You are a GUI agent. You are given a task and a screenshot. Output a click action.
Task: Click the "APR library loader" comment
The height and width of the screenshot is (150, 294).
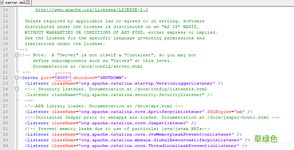104,106
